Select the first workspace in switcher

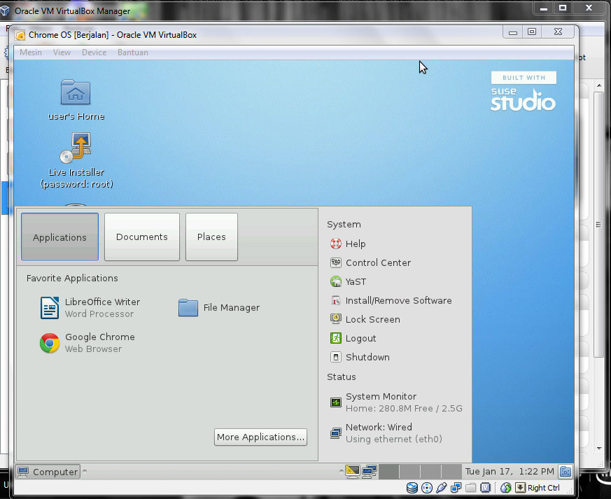[x=388, y=472]
